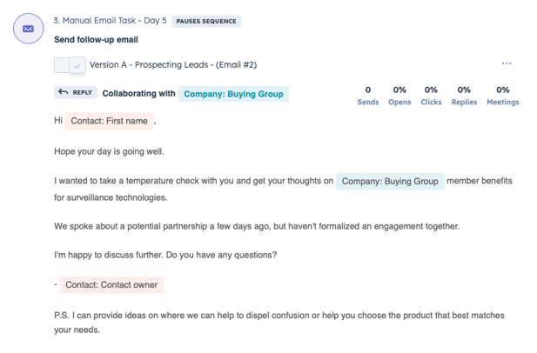View the Opens percentage statistic

click(x=399, y=96)
